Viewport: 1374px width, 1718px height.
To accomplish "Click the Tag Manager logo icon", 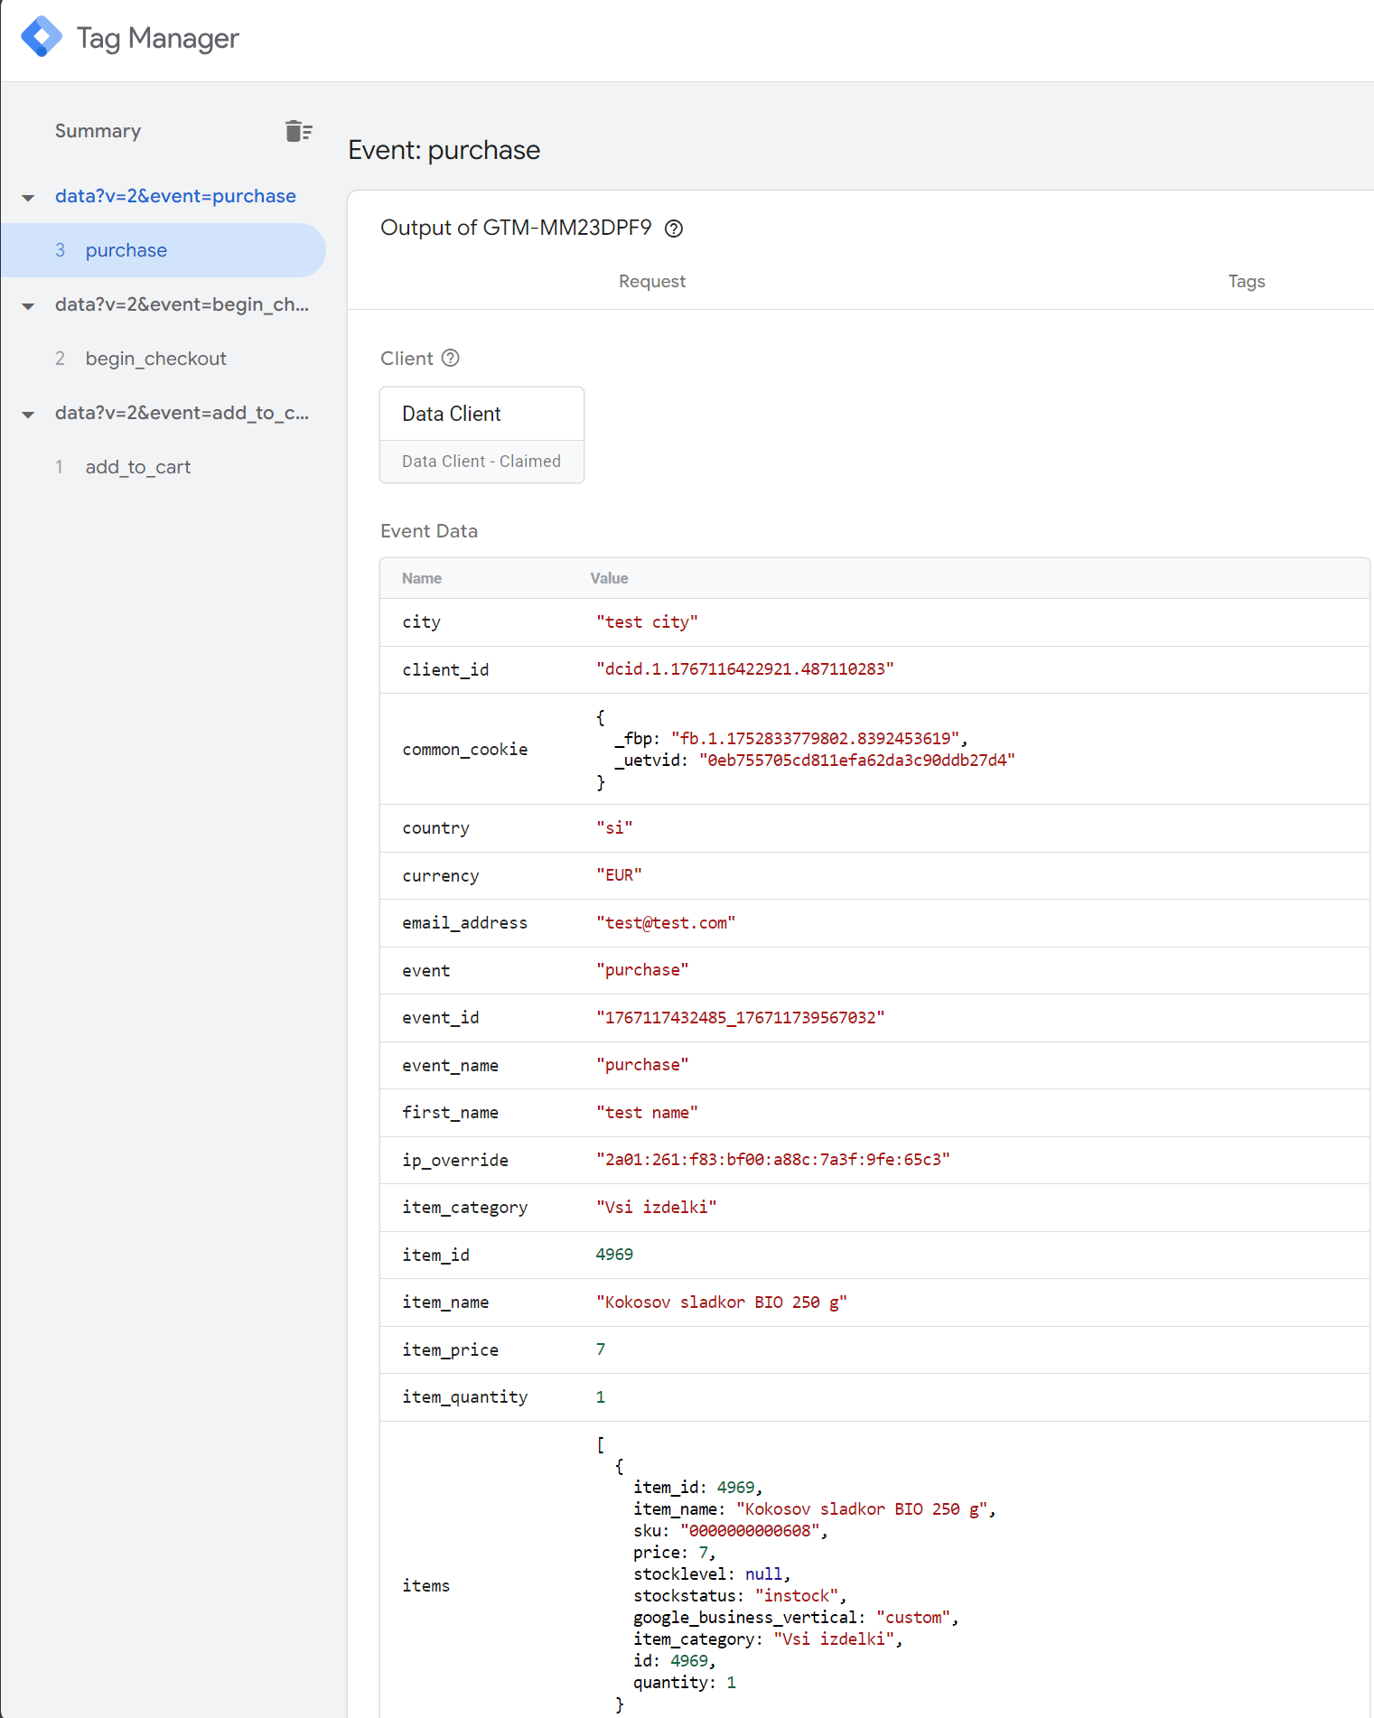I will coord(42,37).
